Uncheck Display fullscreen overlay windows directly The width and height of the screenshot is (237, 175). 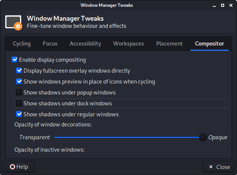[x=19, y=70]
